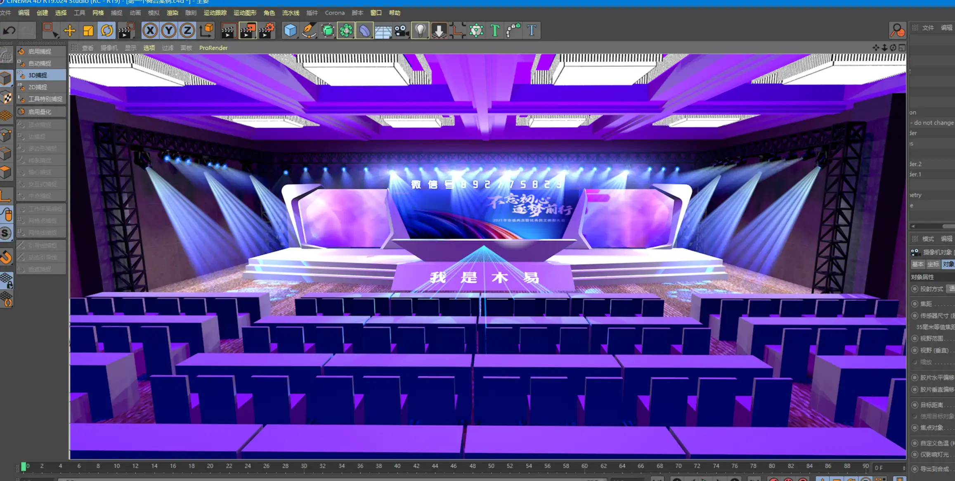Add a Cube primitive object
955x481 pixels.
(x=290, y=31)
